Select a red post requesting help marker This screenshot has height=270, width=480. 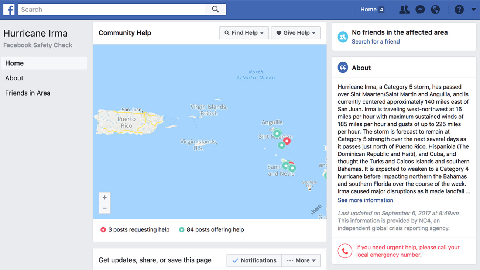pyautogui.click(x=287, y=141)
